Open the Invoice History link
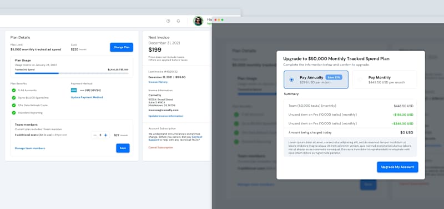The width and height of the screenshot is (444, 209). [158, 82]
